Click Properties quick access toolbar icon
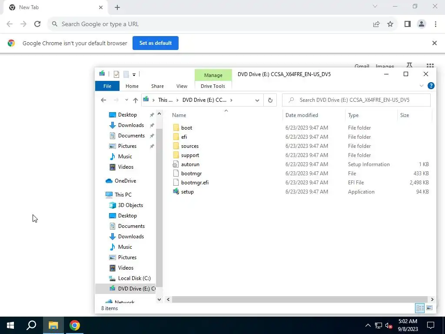445x334 pixels. click(x=116, y=74)
